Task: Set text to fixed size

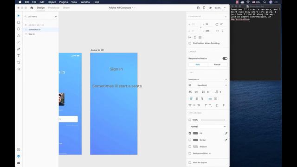Action: click(x=215, y=99)
